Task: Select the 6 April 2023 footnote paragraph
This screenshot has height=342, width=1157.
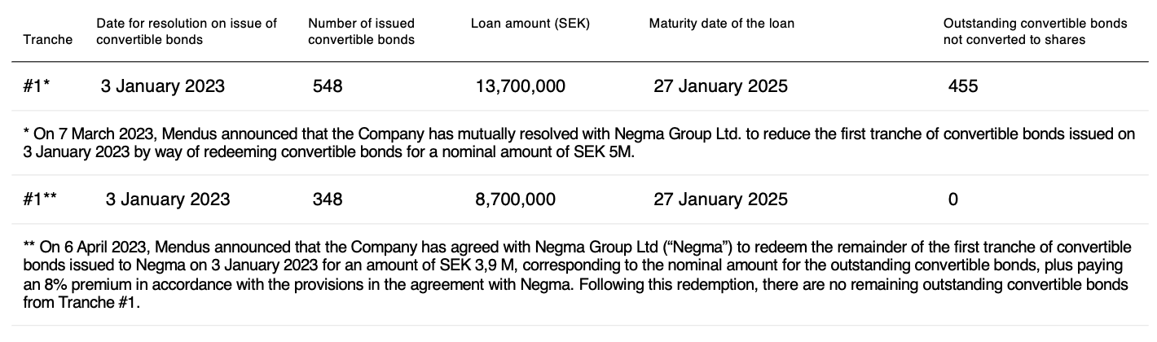Action: [x=578, y=274]
